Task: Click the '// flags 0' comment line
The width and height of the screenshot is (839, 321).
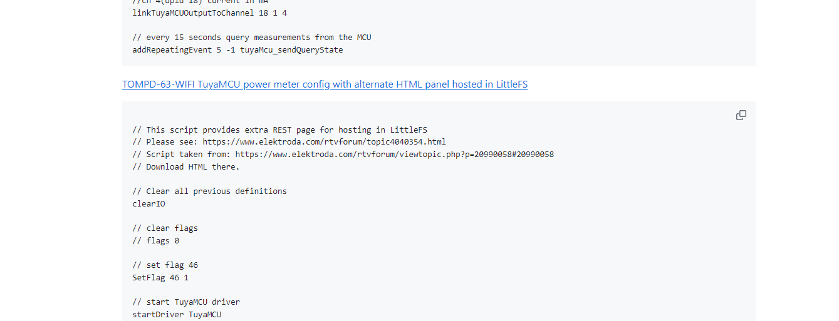Action: pos(155,240)
